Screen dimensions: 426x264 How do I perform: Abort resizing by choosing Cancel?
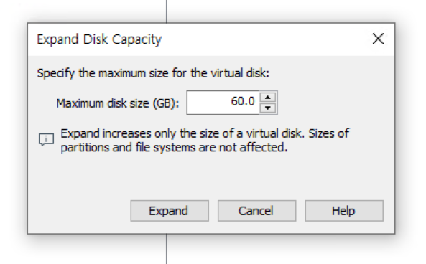coord(256,211)
